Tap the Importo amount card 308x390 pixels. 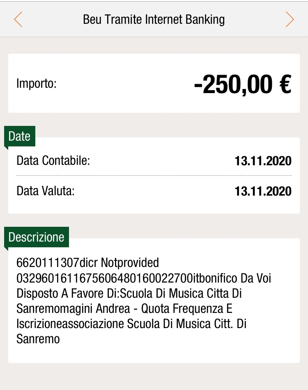[154, 83]
